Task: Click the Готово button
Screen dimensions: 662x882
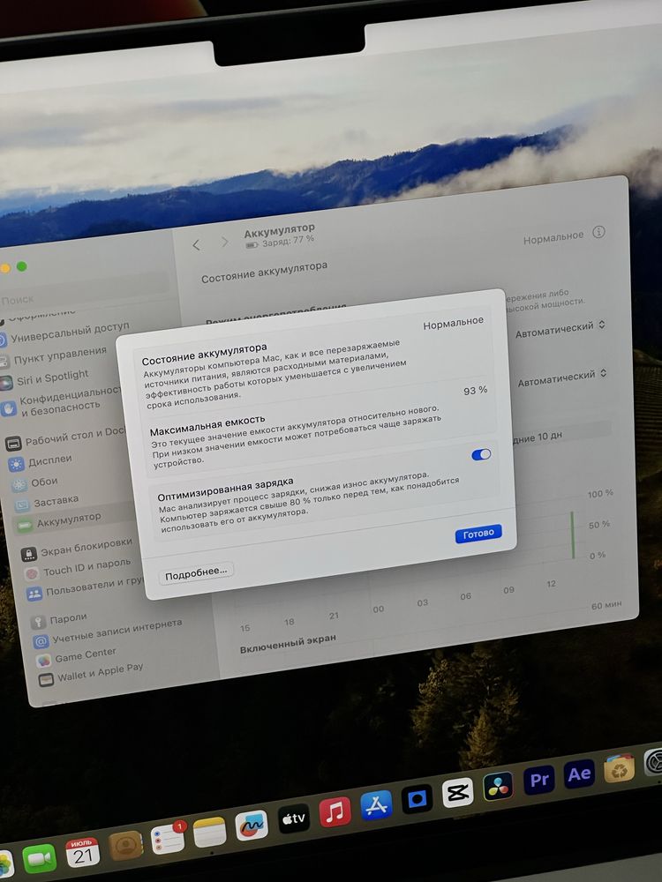Action: point(478,534)
